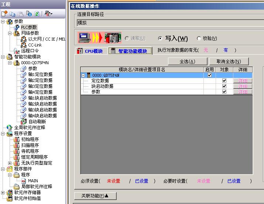Click the refresh icon in project toolbar
This screenshot has height=204, width=264.
(37, 14)
